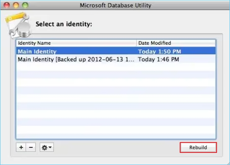Click the Rebuild button
This screenshot has width=230, height=165.
coord(198,147)
